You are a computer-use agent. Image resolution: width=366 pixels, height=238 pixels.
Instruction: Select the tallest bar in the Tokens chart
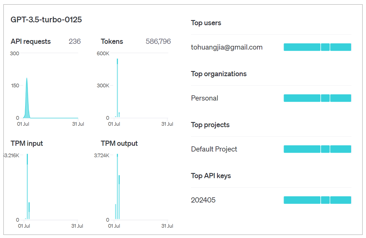click(117, 86)
